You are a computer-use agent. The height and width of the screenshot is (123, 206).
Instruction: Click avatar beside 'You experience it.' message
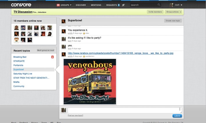tap(64, 31)
